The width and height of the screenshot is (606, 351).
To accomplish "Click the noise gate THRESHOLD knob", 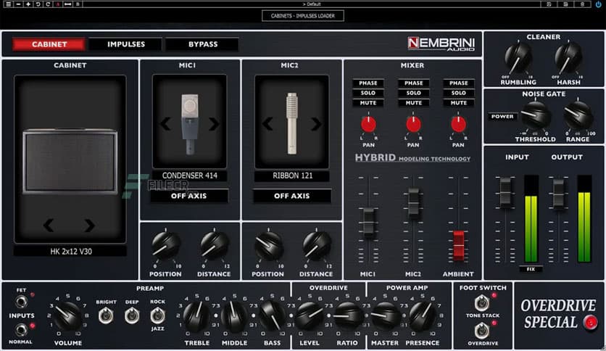I will 535,115.
